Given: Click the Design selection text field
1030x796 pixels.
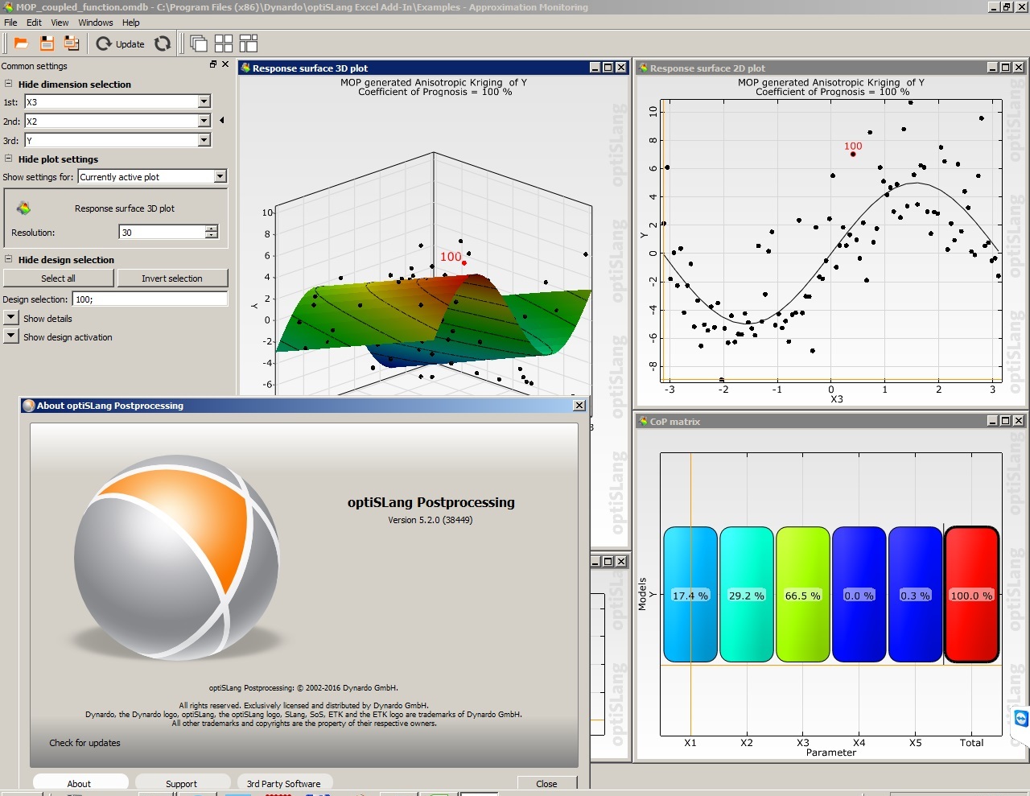Looking at the screenshot, I should [150, 299].
